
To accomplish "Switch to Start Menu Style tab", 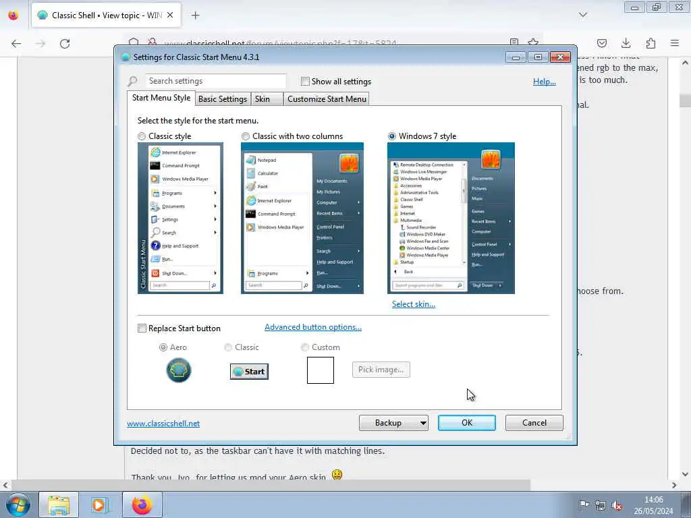I will pos(161,98).
